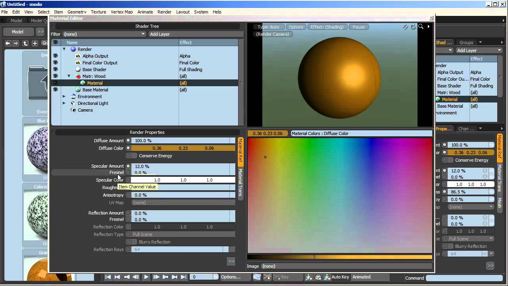
Task: Enable Conserve Energy in the Material Editor
Action: [x=131, y=156]
